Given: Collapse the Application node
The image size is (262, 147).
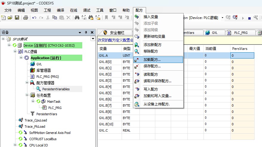Looking at the screenshot, I should coord(21,57).
